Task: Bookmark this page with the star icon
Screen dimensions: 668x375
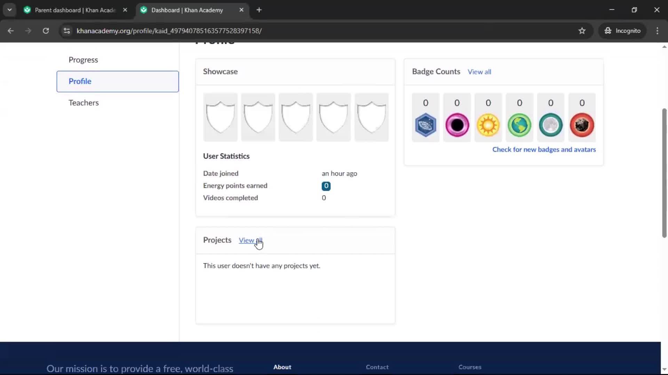Action: (582, 31)
